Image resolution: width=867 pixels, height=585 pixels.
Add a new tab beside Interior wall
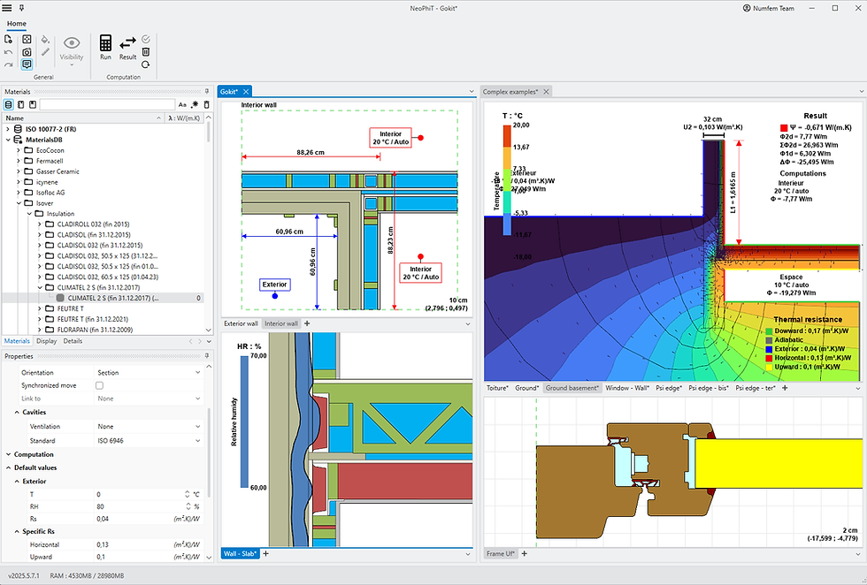307,323
